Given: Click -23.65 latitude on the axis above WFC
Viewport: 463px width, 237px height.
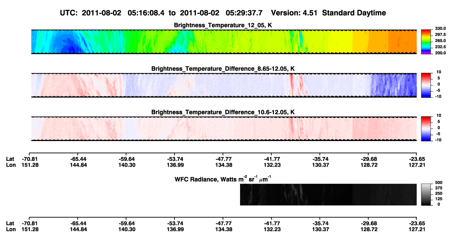Looking at the screenshot, I should 417,159.
